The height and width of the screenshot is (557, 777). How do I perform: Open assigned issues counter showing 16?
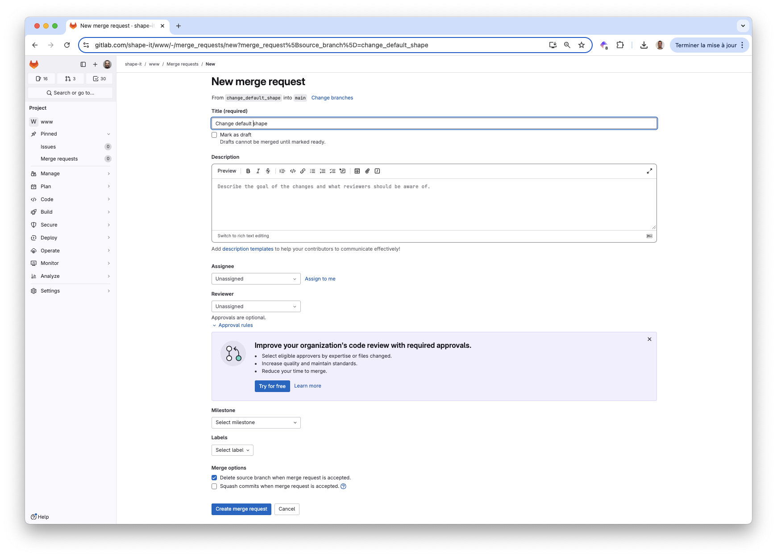tap(42, 79)
